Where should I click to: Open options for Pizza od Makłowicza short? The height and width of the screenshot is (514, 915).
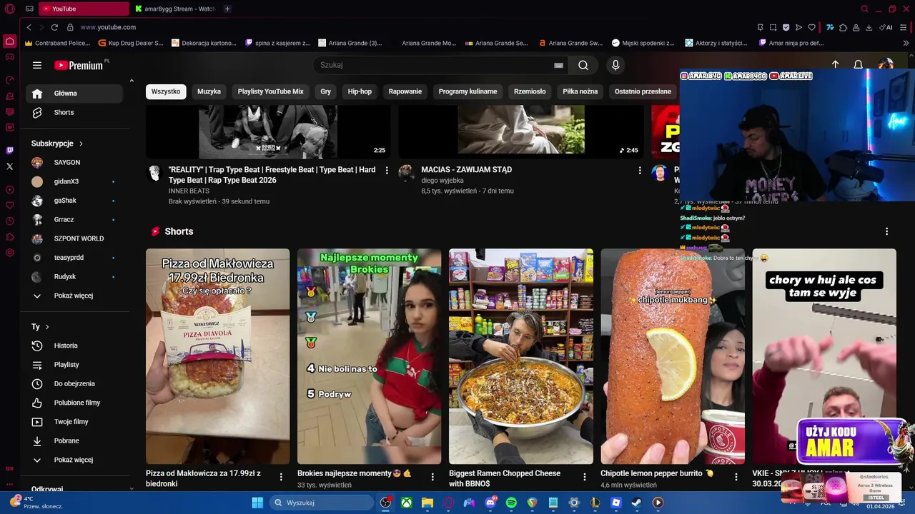(281, 477)
